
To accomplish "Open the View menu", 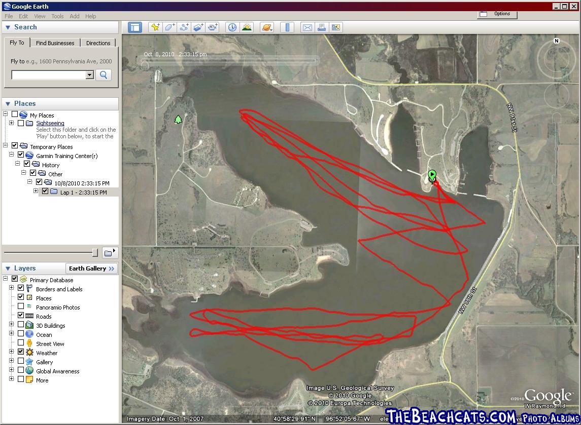I will coord(40,16).
